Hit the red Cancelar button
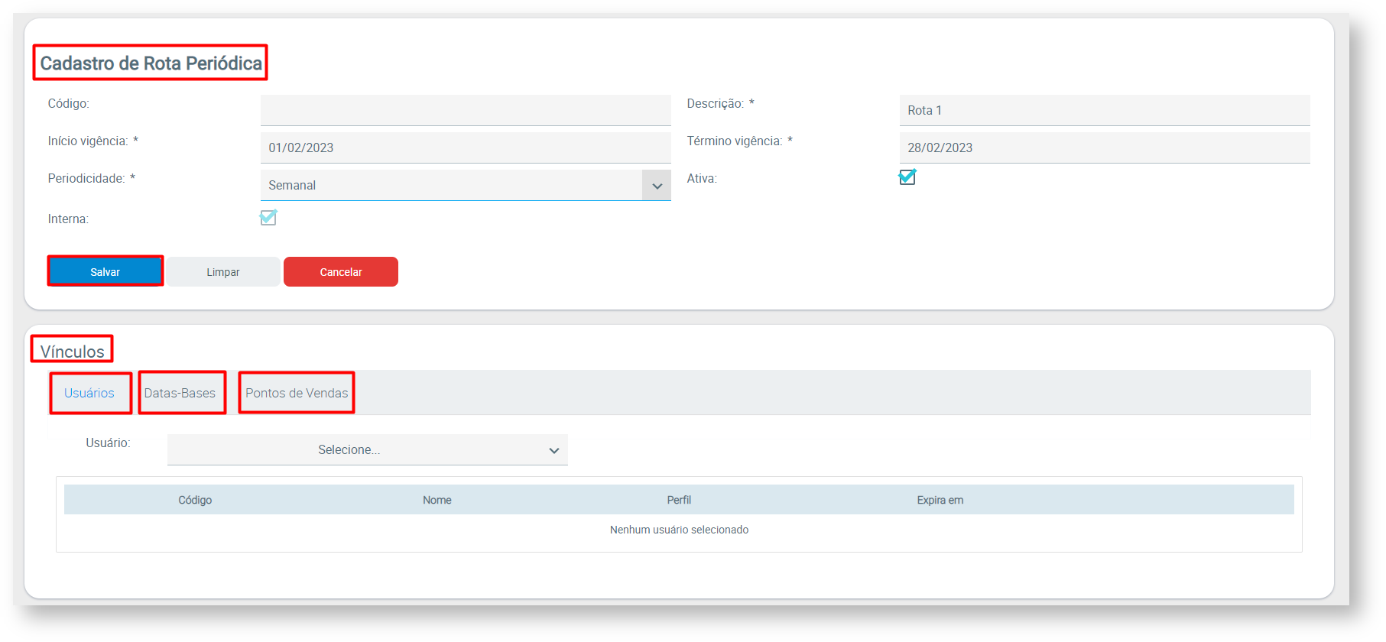 click(x=340, y=272)
